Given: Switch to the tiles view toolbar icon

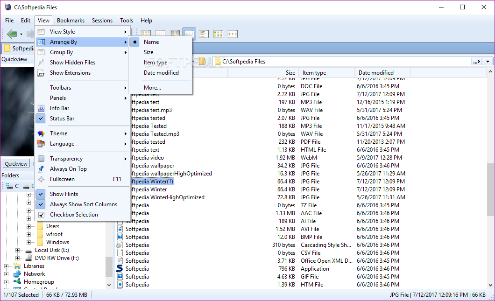Looking at the screenshot, I should coord(204,34).
